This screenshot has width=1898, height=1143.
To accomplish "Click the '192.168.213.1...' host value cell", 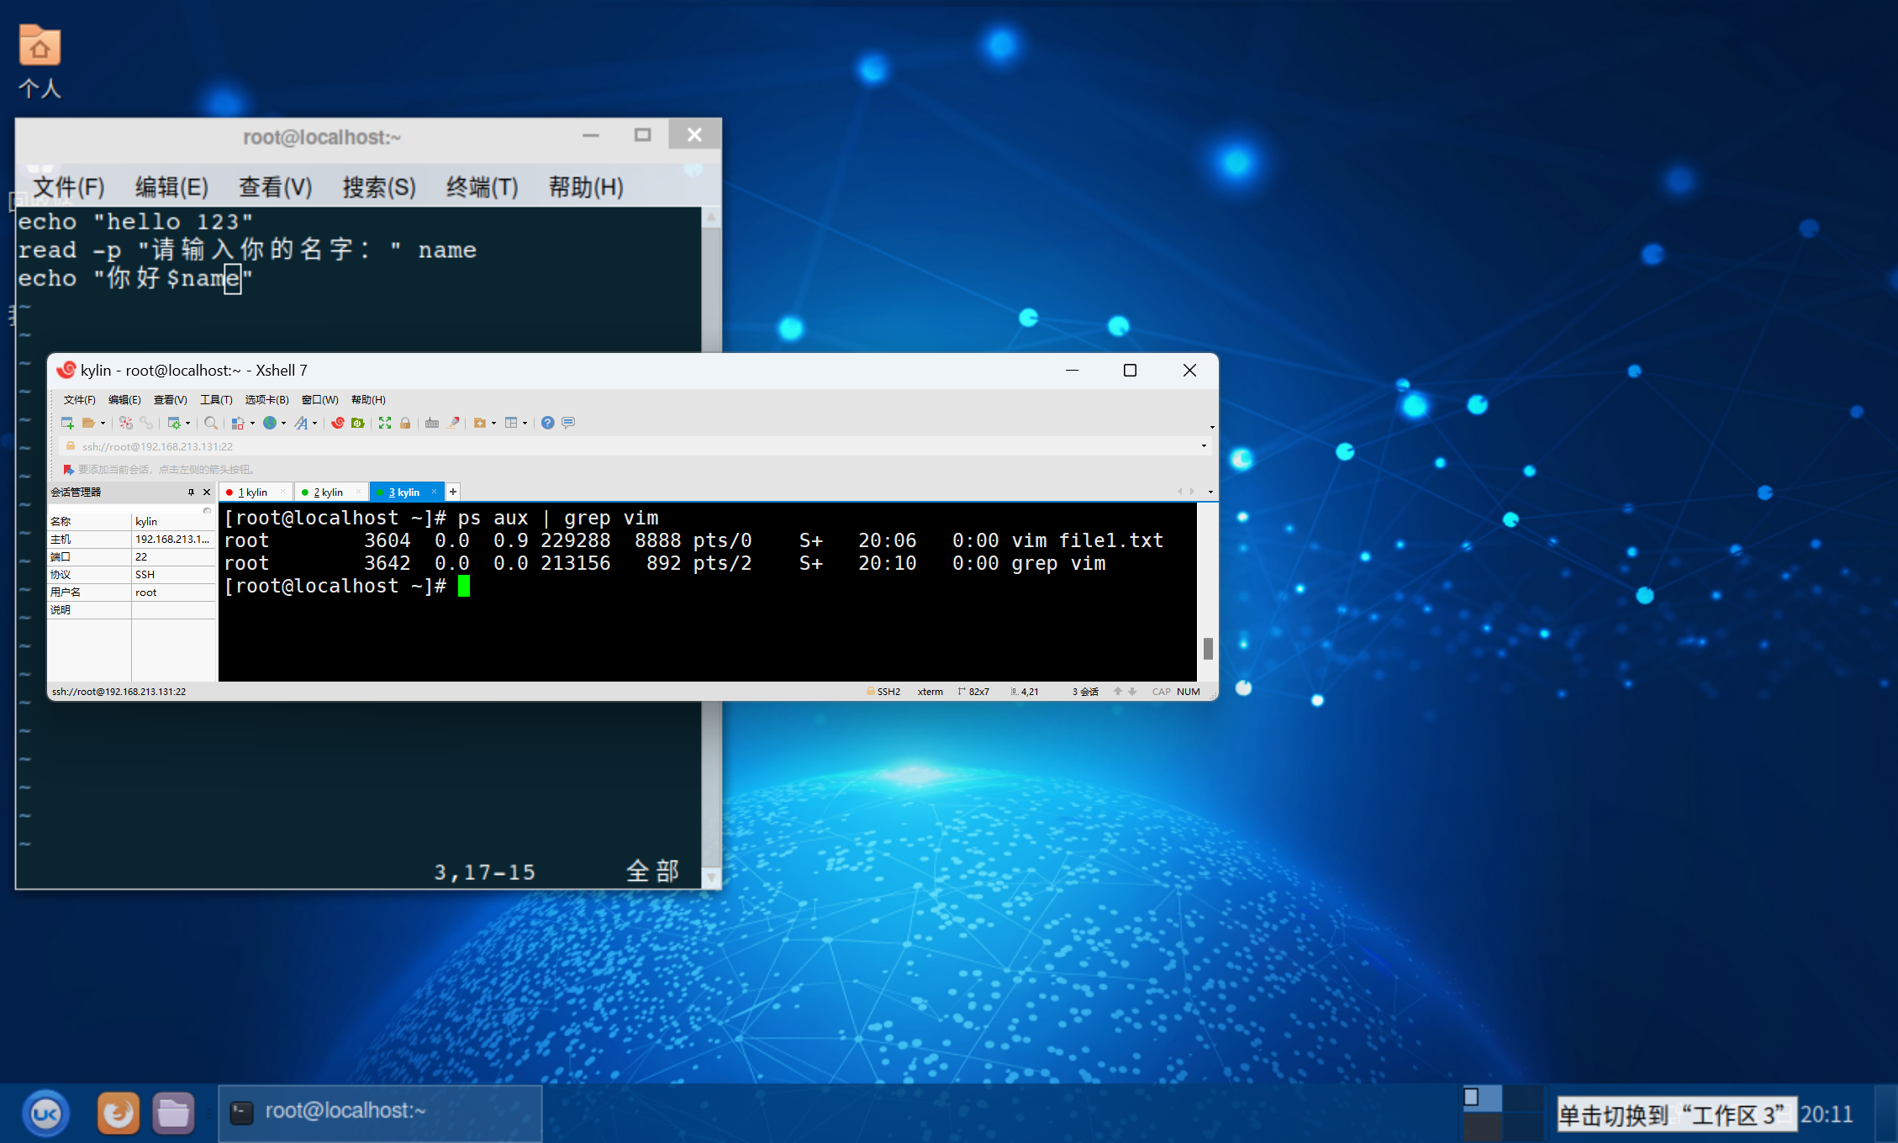I will click(x=172, y=540).
